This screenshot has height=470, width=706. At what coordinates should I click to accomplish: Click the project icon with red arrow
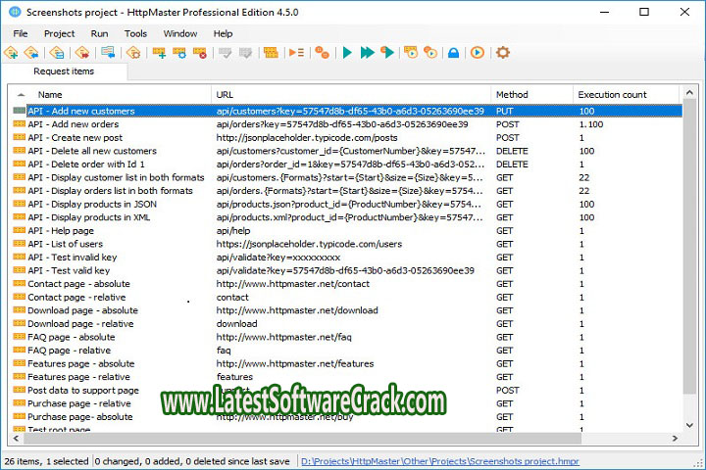[82, 53]
